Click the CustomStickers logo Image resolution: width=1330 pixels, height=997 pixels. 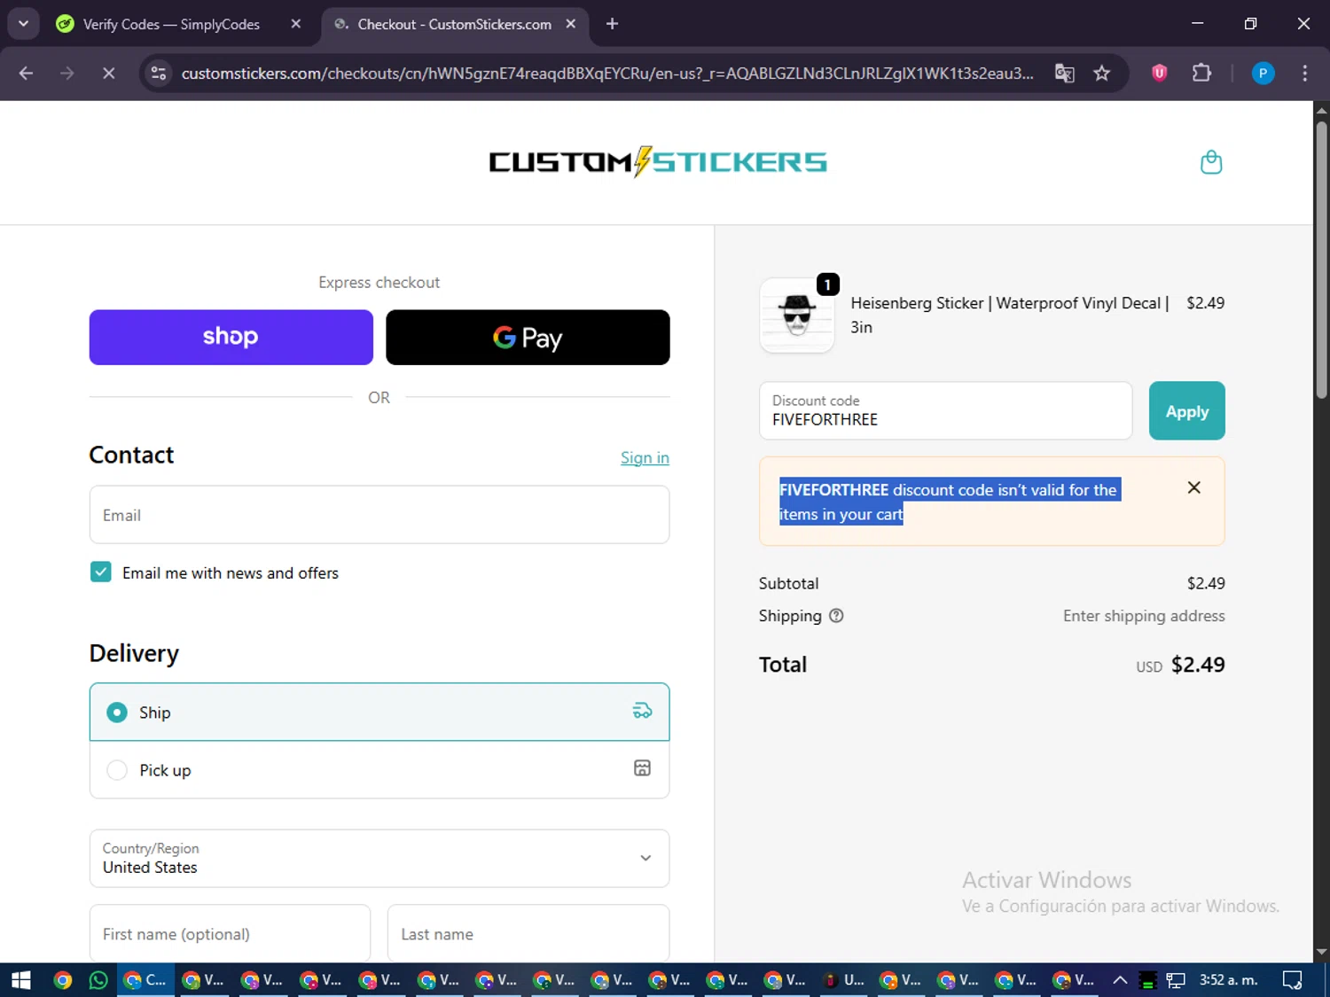click(658, 162)
